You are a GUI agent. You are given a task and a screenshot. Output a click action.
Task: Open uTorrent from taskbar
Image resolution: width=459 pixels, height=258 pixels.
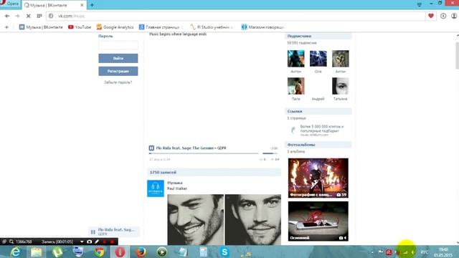pos(57,252)
